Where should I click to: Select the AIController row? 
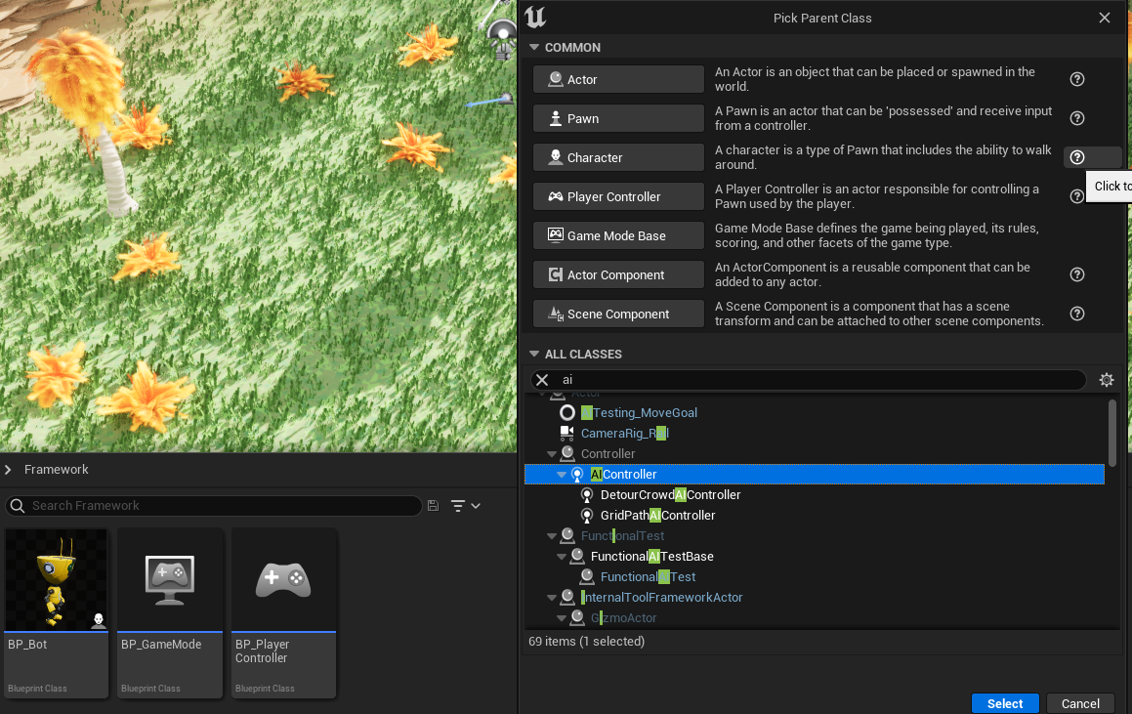(815, 475)
